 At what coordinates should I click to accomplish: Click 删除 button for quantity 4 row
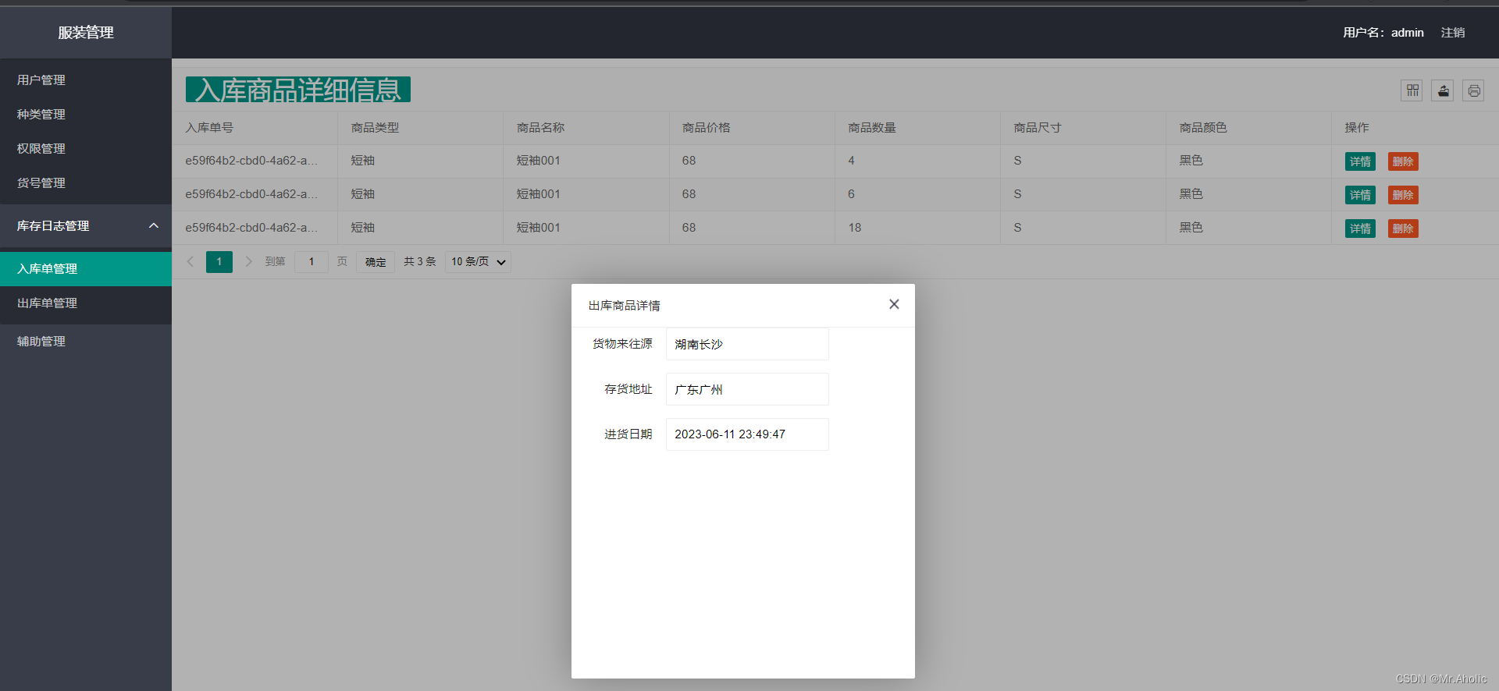point(1403,161)
